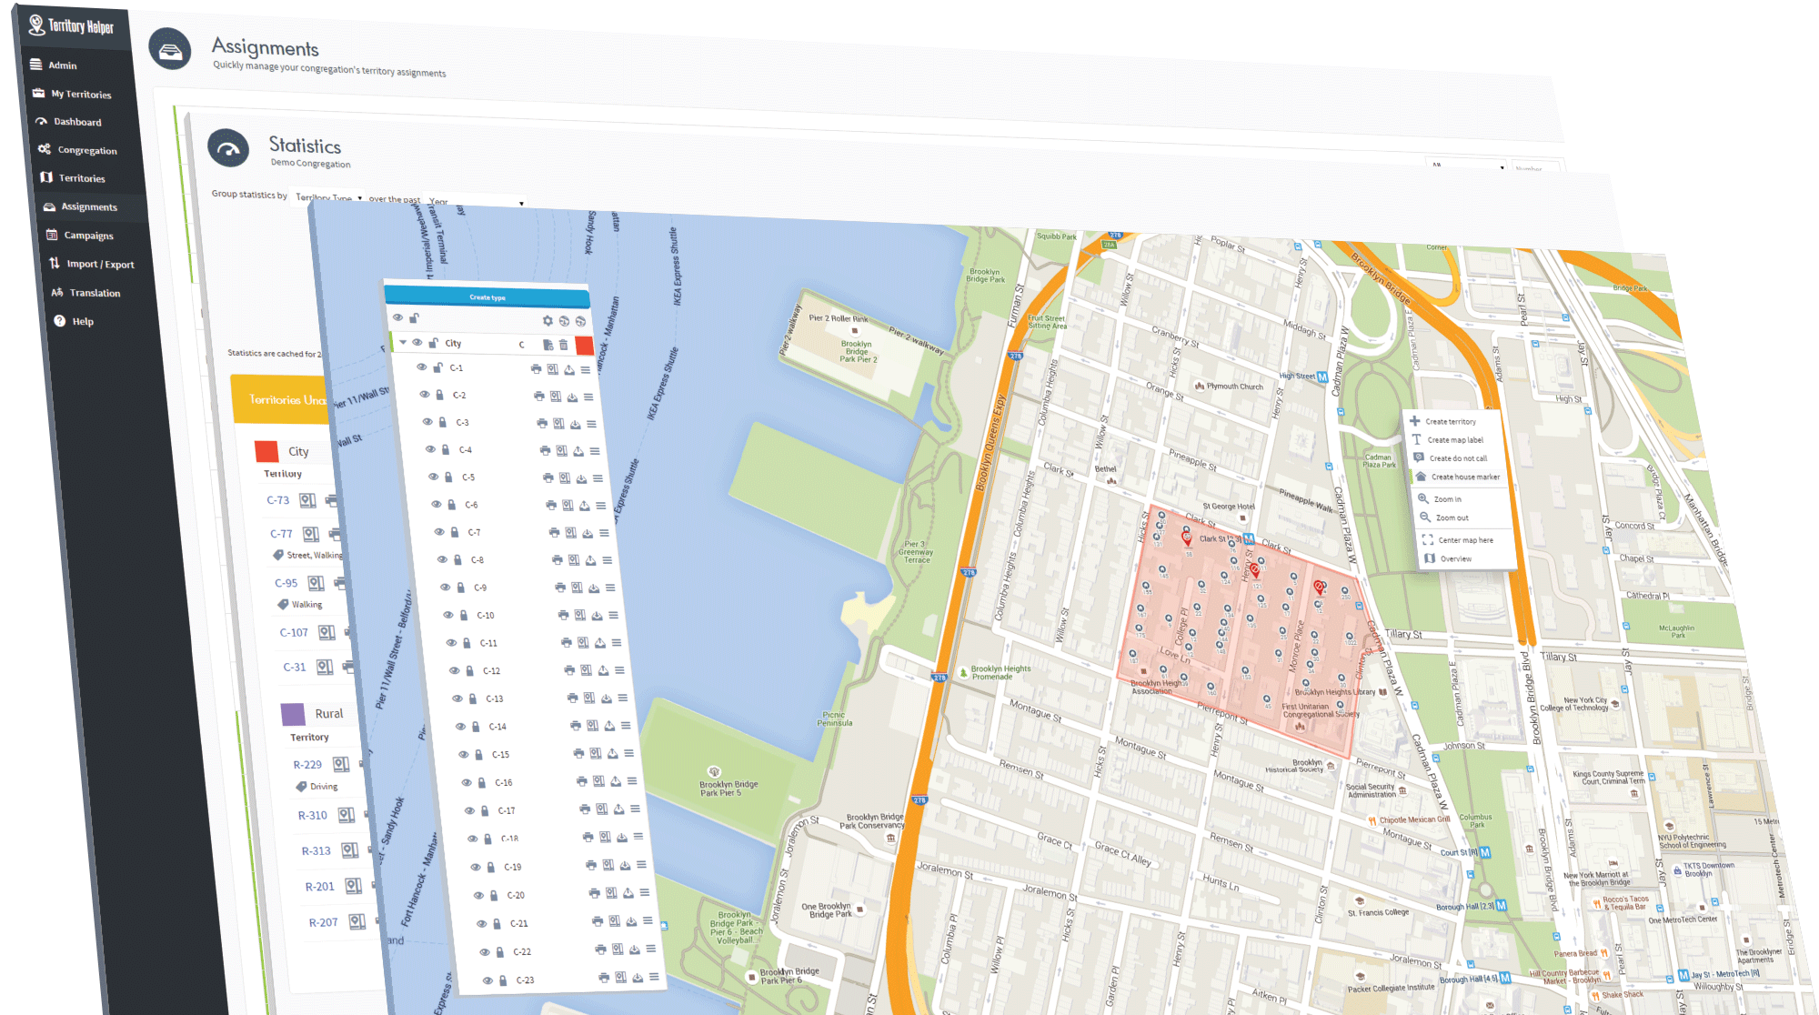Select territory C-10 in list
Viewport: 1819px width, 1015px height.
pos(486,616)
